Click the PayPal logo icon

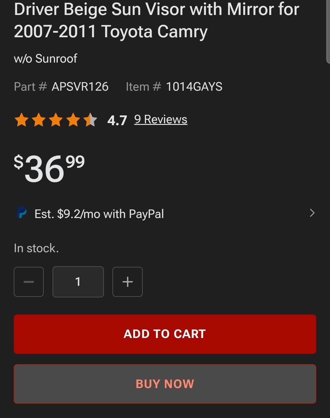(x=21, y=213)
